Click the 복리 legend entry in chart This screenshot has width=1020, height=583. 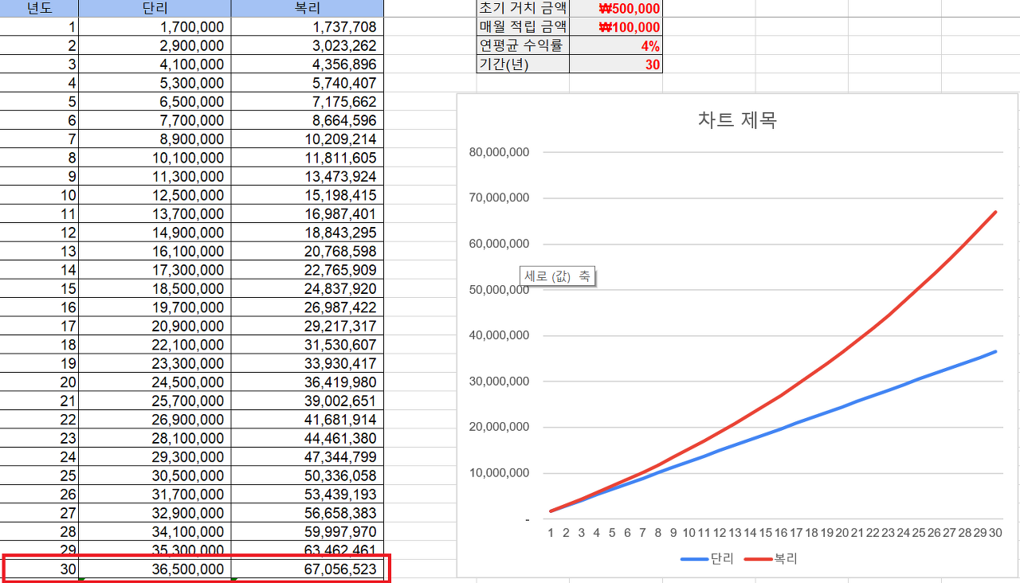(x=772, y=559)
